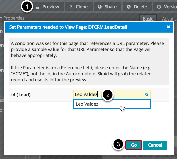Click the id (Lead) field label

pyautogui.click(x=21, y=95)
